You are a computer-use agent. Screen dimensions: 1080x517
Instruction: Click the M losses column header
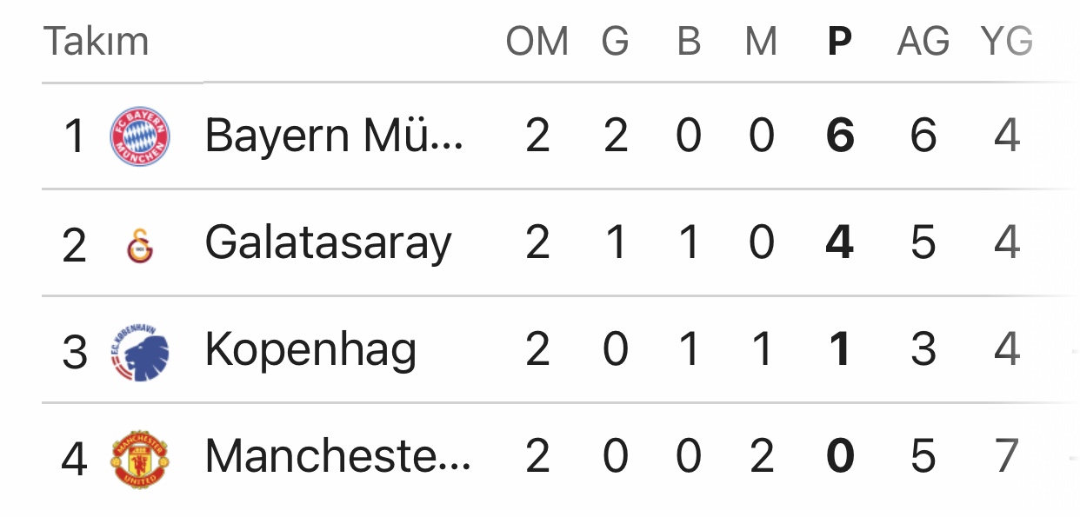click(761, 42)
